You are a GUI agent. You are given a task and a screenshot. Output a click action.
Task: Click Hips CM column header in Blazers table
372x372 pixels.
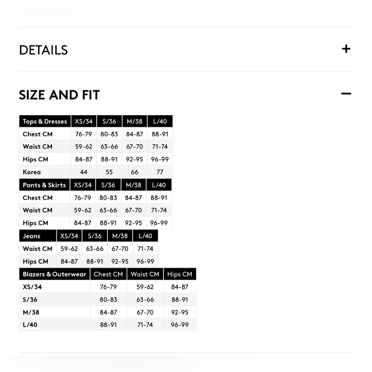tap(180, 275)
